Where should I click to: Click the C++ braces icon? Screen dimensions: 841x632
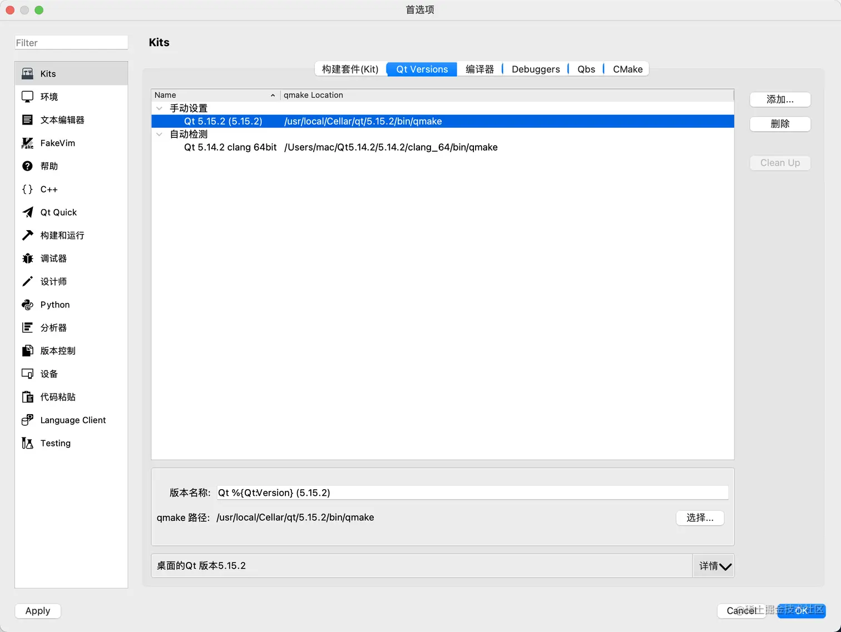click(x=27, y=189)
